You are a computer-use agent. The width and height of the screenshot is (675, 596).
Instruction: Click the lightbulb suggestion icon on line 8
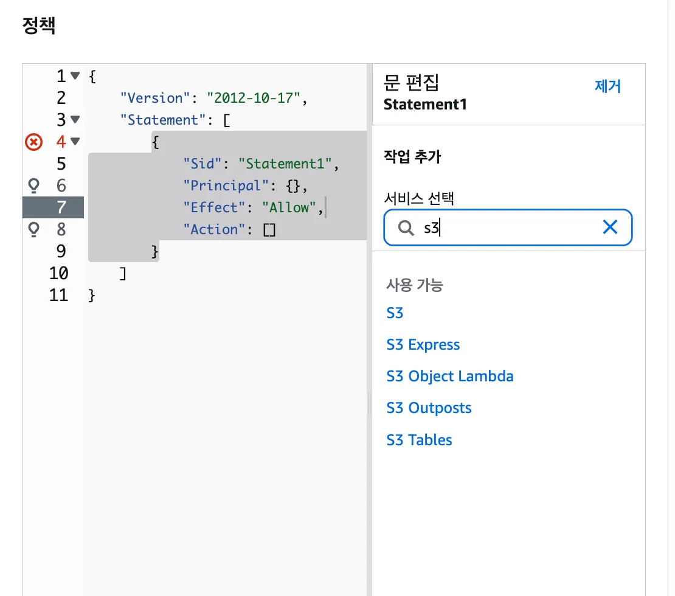point(33,229)
